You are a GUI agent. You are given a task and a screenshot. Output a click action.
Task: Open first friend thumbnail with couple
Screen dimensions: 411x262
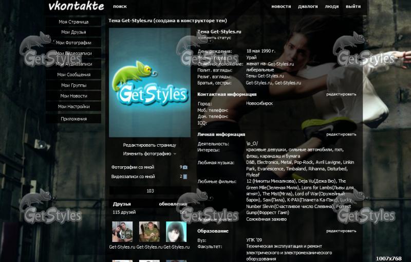tap(122, 232)
